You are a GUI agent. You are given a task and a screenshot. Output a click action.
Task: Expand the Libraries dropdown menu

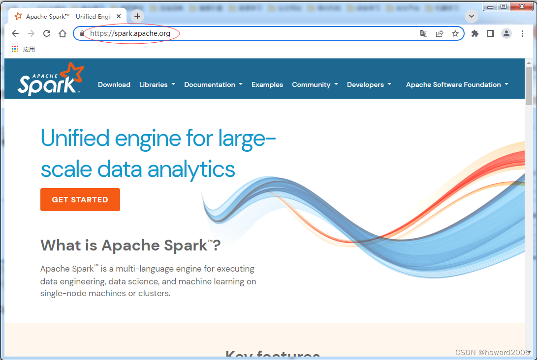[x=157, y=84]
